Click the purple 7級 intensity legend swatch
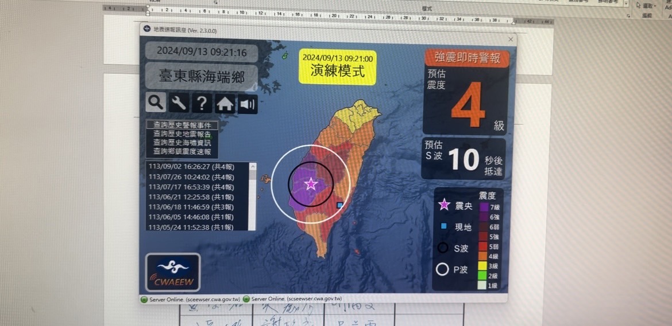The image size is (672, 326). [484, 207]
